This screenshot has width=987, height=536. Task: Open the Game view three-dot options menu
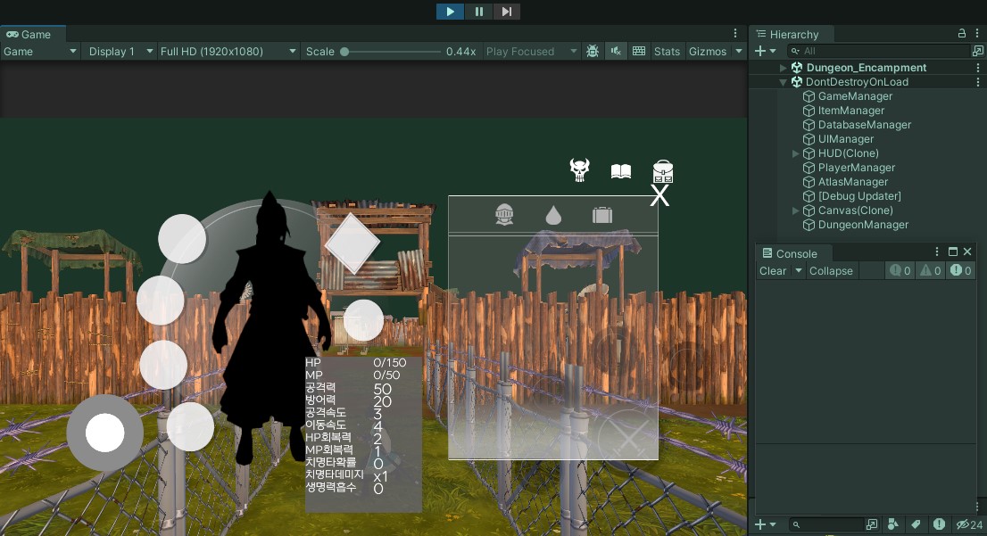click(735, 33)
